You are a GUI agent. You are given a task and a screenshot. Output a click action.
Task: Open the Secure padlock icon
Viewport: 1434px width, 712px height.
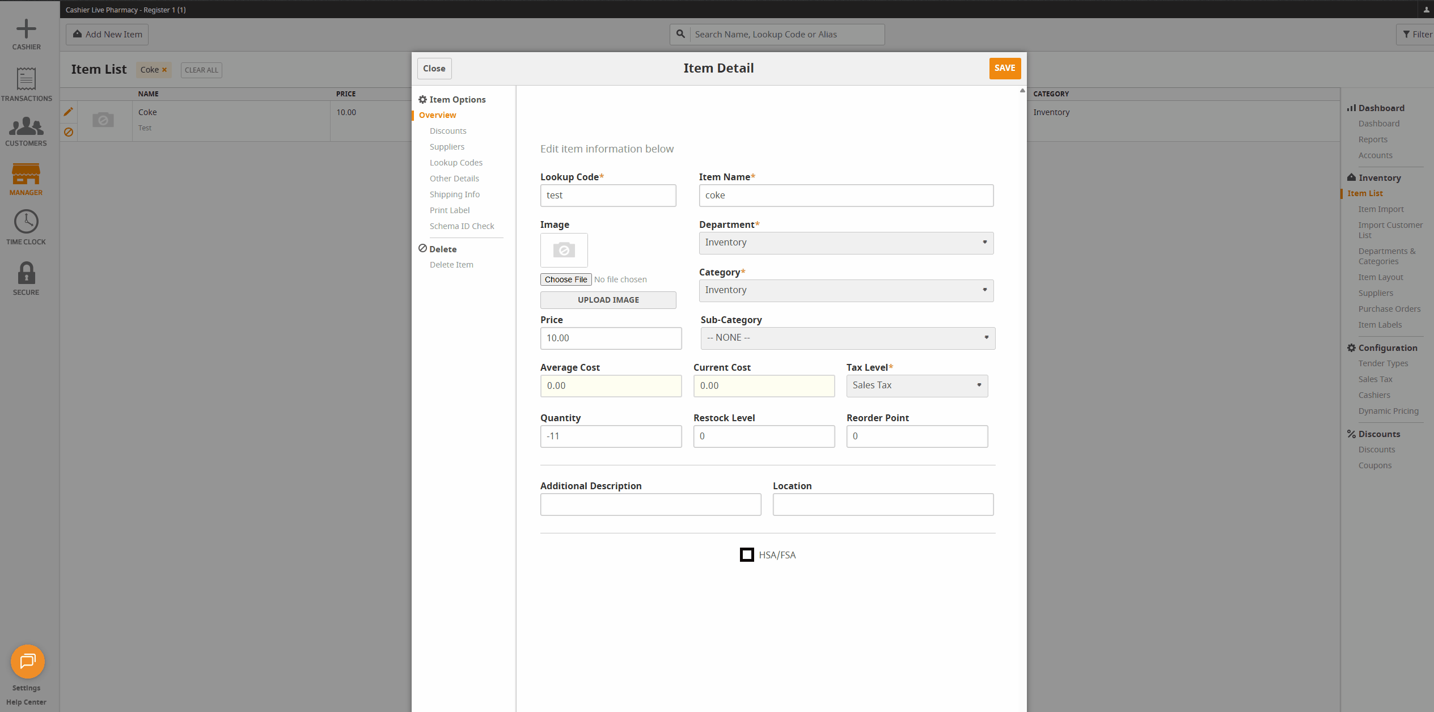click(26, 273)
